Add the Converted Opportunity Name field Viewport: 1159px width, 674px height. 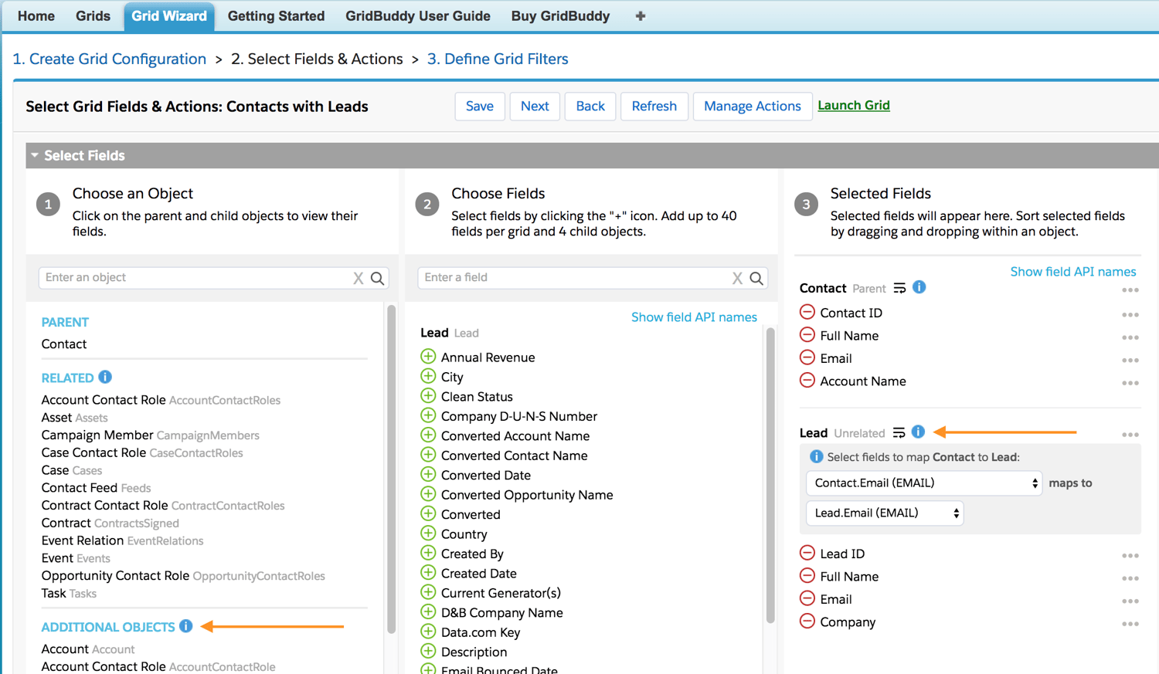pyautogui.click(x=428, y=494)
